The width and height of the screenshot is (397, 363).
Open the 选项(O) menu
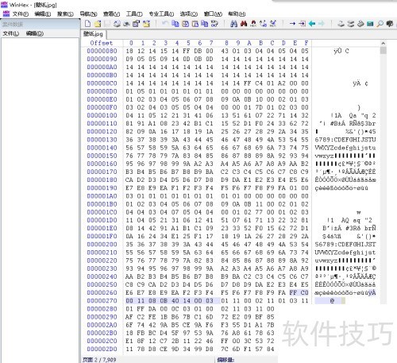[189, 14]
